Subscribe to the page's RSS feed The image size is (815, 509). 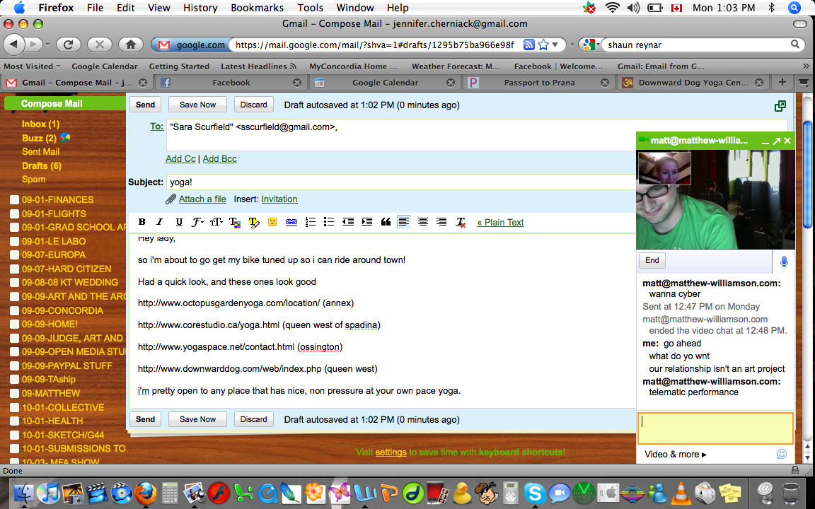[x=528, y=45]
